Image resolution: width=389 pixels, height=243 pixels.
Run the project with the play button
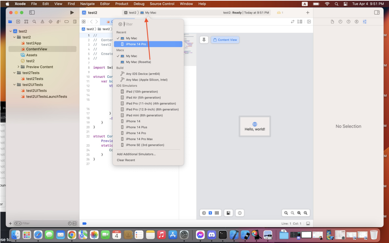pyautogui.click(x=72, y=12)
